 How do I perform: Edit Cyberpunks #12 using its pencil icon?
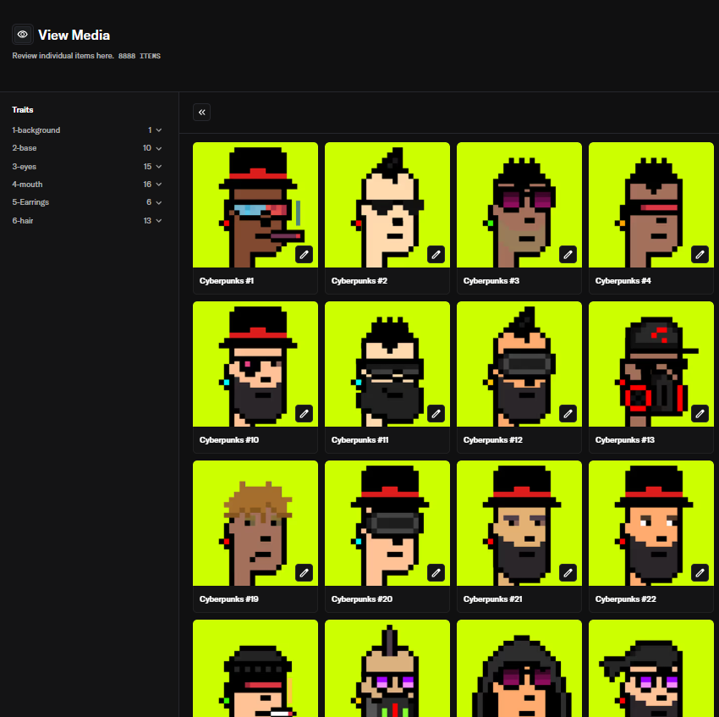coord(568,414)
